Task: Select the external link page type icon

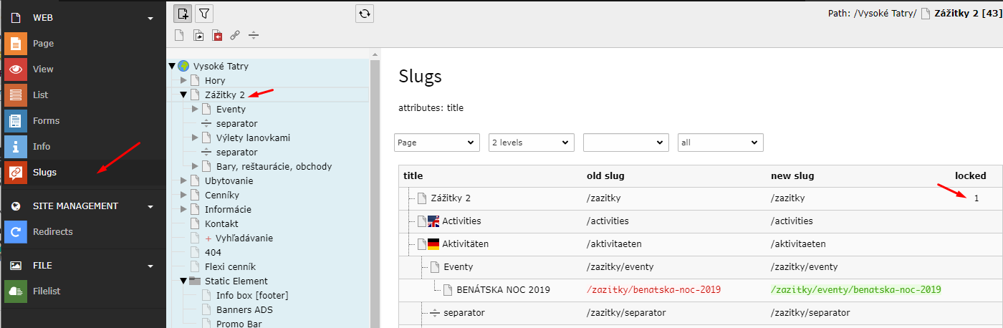Action: coord(235,35)
